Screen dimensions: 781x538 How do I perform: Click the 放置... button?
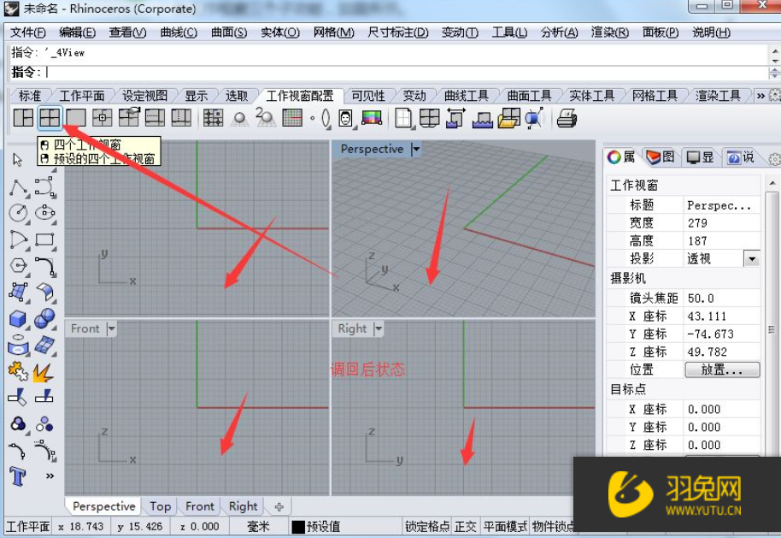click(x=722, y=370)
